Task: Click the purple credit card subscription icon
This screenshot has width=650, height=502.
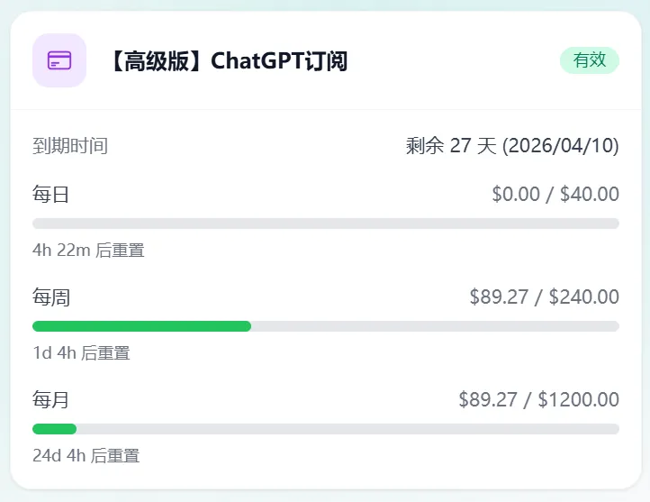Action: pos(59,60)
